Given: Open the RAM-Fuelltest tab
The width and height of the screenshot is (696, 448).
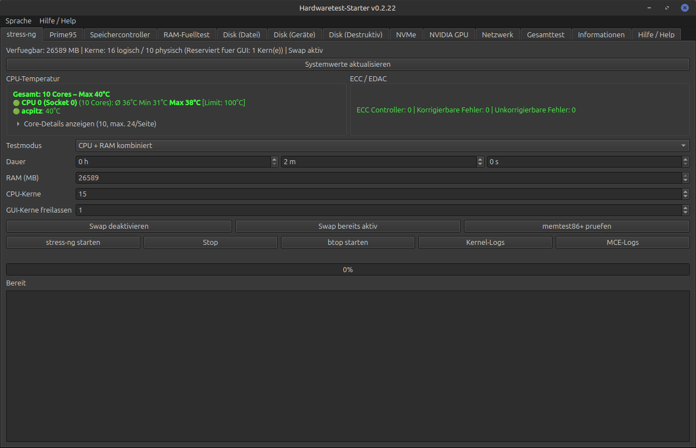Looking at the screenshot, I should click(x=186, y=35).
